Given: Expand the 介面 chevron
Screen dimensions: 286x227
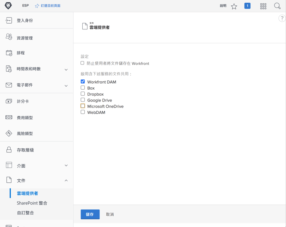Looking at the screenshot, I should pos(66,165).
